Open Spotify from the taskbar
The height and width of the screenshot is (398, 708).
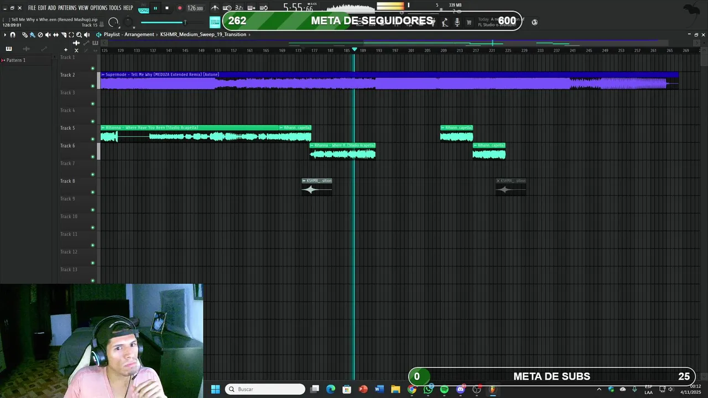click(x=444, y=389)
